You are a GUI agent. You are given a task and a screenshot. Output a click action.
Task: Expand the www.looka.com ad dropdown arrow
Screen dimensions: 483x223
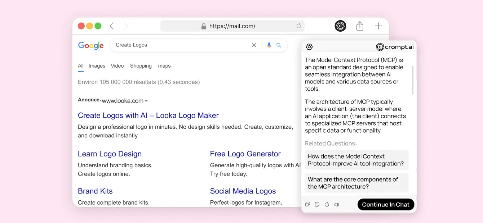point(146,101)
